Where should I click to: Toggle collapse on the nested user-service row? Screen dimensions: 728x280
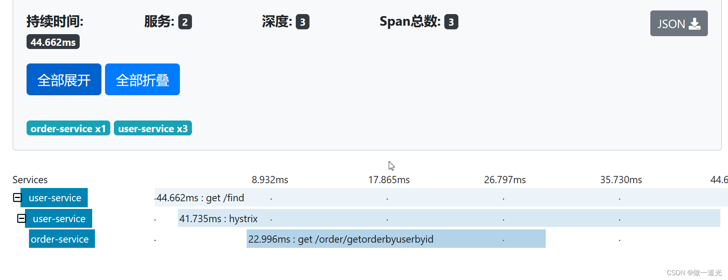click(21, 218)
